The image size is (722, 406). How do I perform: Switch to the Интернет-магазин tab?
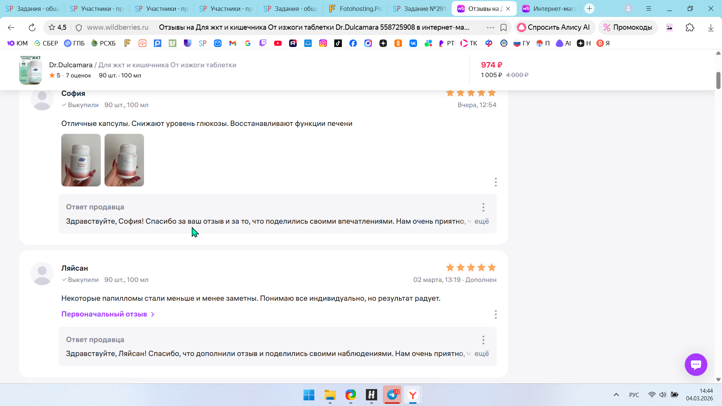coord(549,9)
